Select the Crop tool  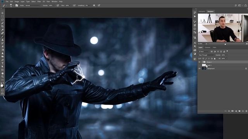pyautogui.click(x=2, y=26)
